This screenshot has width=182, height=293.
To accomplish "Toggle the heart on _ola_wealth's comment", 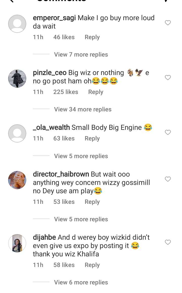I will (168, 132).
